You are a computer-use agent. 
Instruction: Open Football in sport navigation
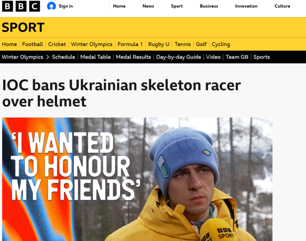[x=32, y=44]
